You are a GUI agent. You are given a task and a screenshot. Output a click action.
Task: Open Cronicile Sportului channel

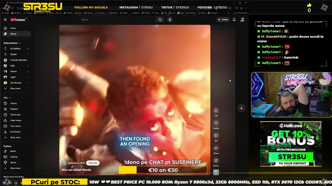[17, 60]
